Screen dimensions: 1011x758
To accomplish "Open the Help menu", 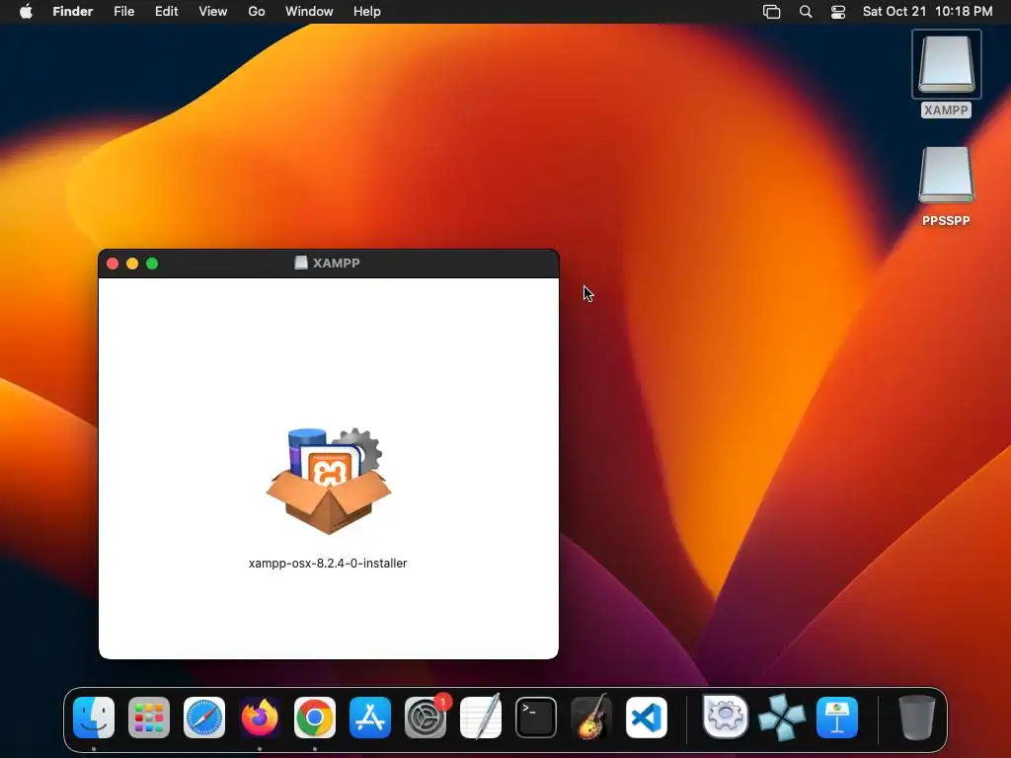I will tap(367, 12).
